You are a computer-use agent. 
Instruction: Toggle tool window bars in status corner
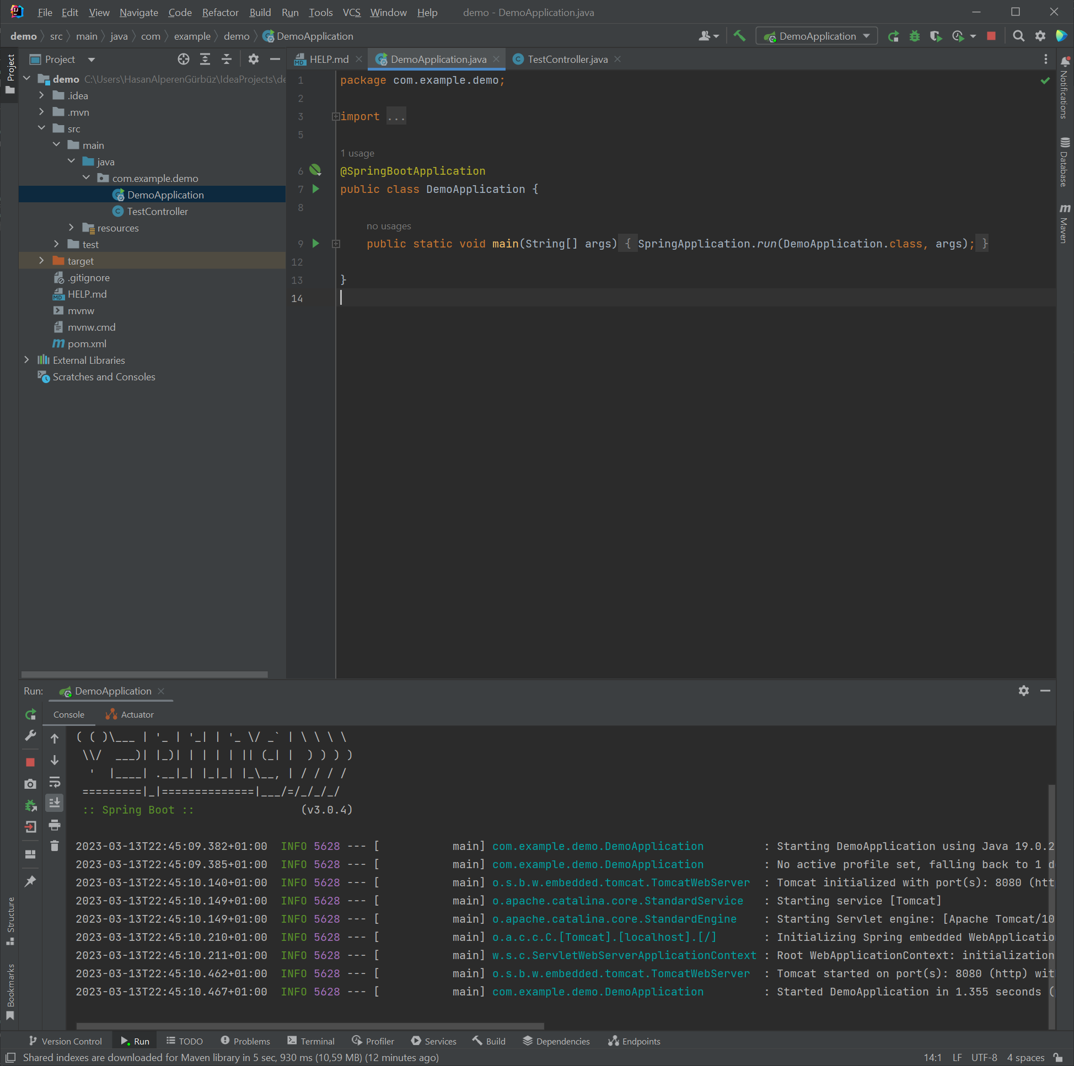(10, 1057)
